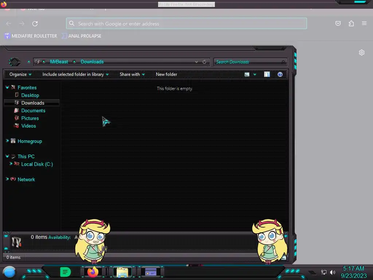373x280 pixels.
Task: Open the green notes app on taskbar
Action: click(x=66, y=272)
